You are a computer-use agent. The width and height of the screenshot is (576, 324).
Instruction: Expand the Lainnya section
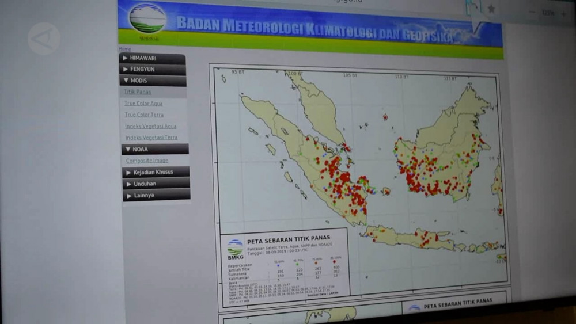pos(156,195)
